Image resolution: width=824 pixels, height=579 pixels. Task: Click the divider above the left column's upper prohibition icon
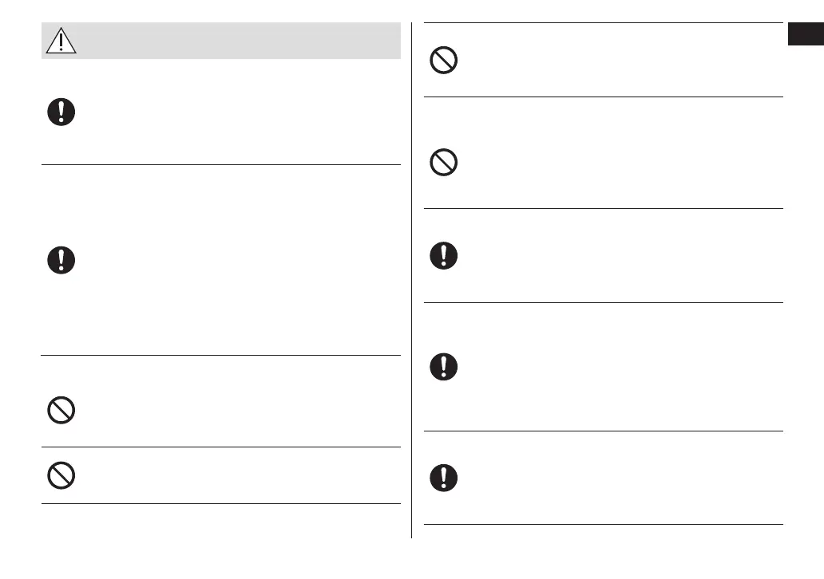(220, 356)
